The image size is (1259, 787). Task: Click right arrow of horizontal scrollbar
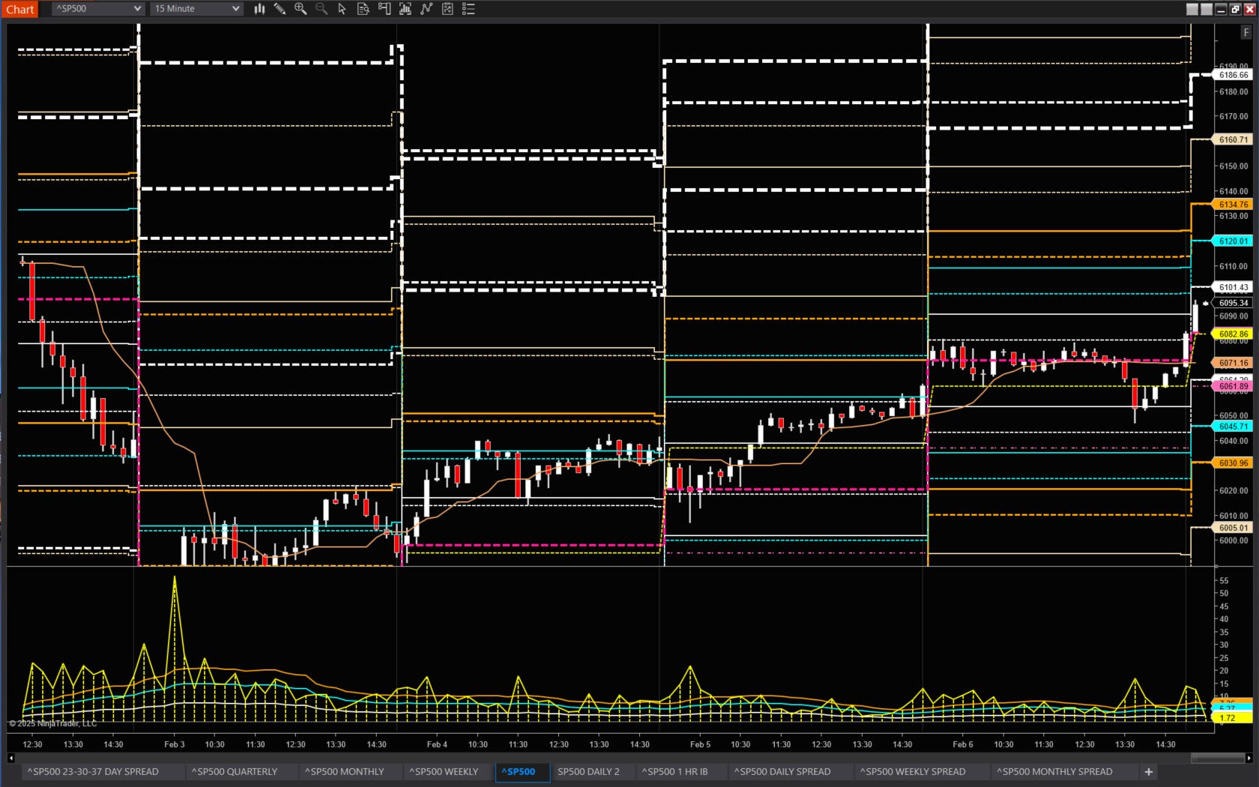1249,758
